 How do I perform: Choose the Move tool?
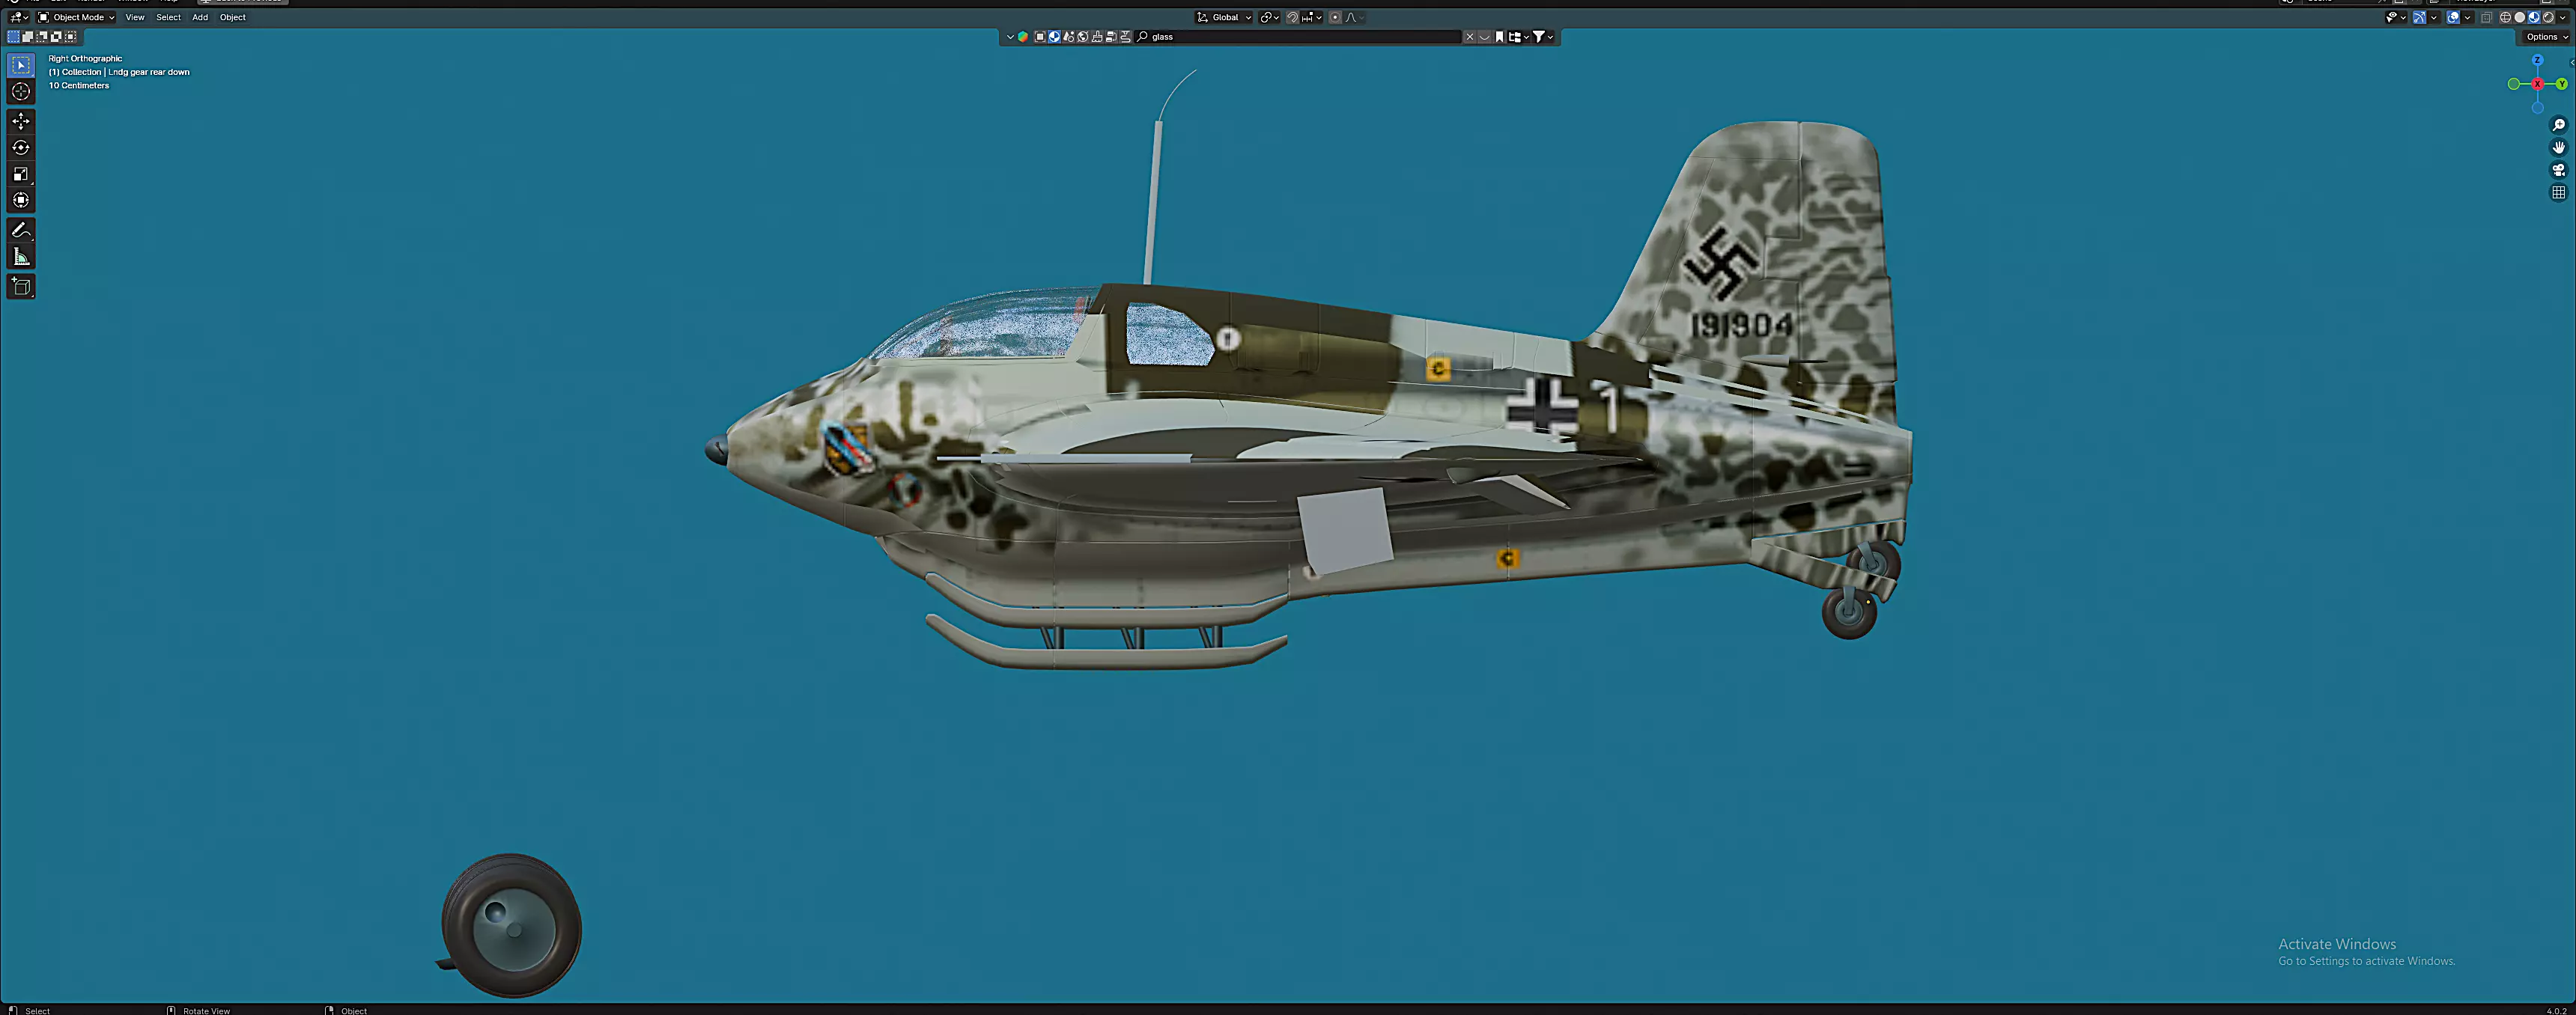(x=21, y=121)
